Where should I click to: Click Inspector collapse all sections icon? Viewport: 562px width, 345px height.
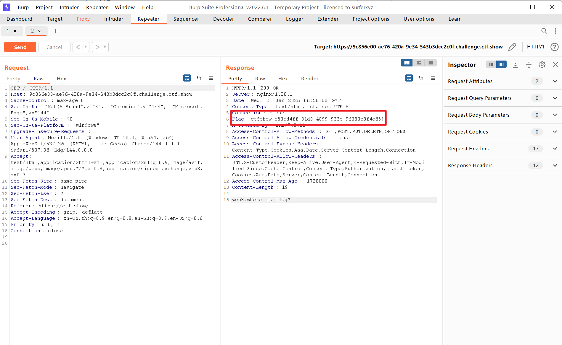coord(529,65)
